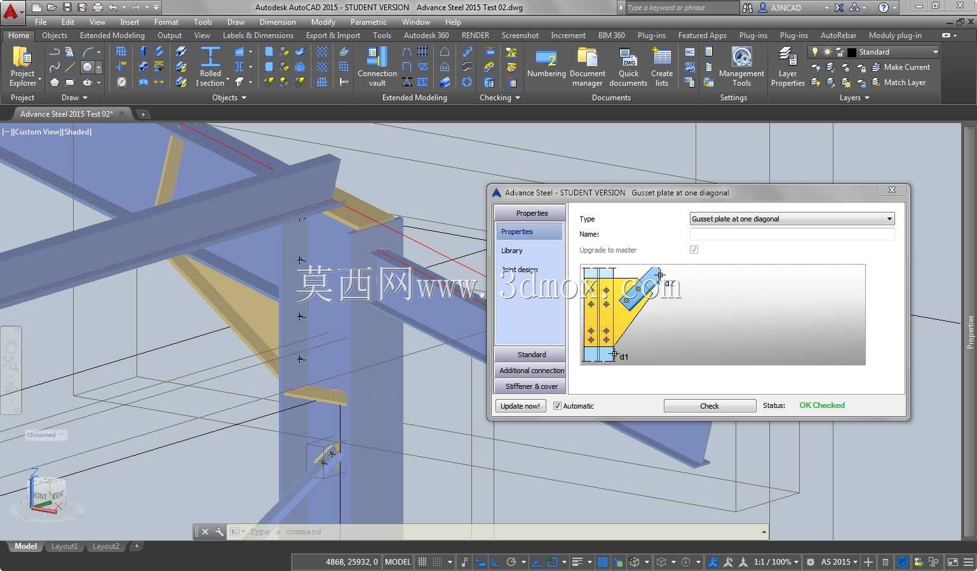Click the Create lists icon
This screenshot has width=977, height=571.
click(x=661, y=67)
